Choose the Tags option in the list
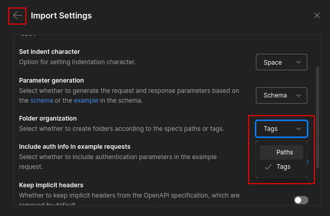Screen dimensions: 330x216 pos(283,167)
